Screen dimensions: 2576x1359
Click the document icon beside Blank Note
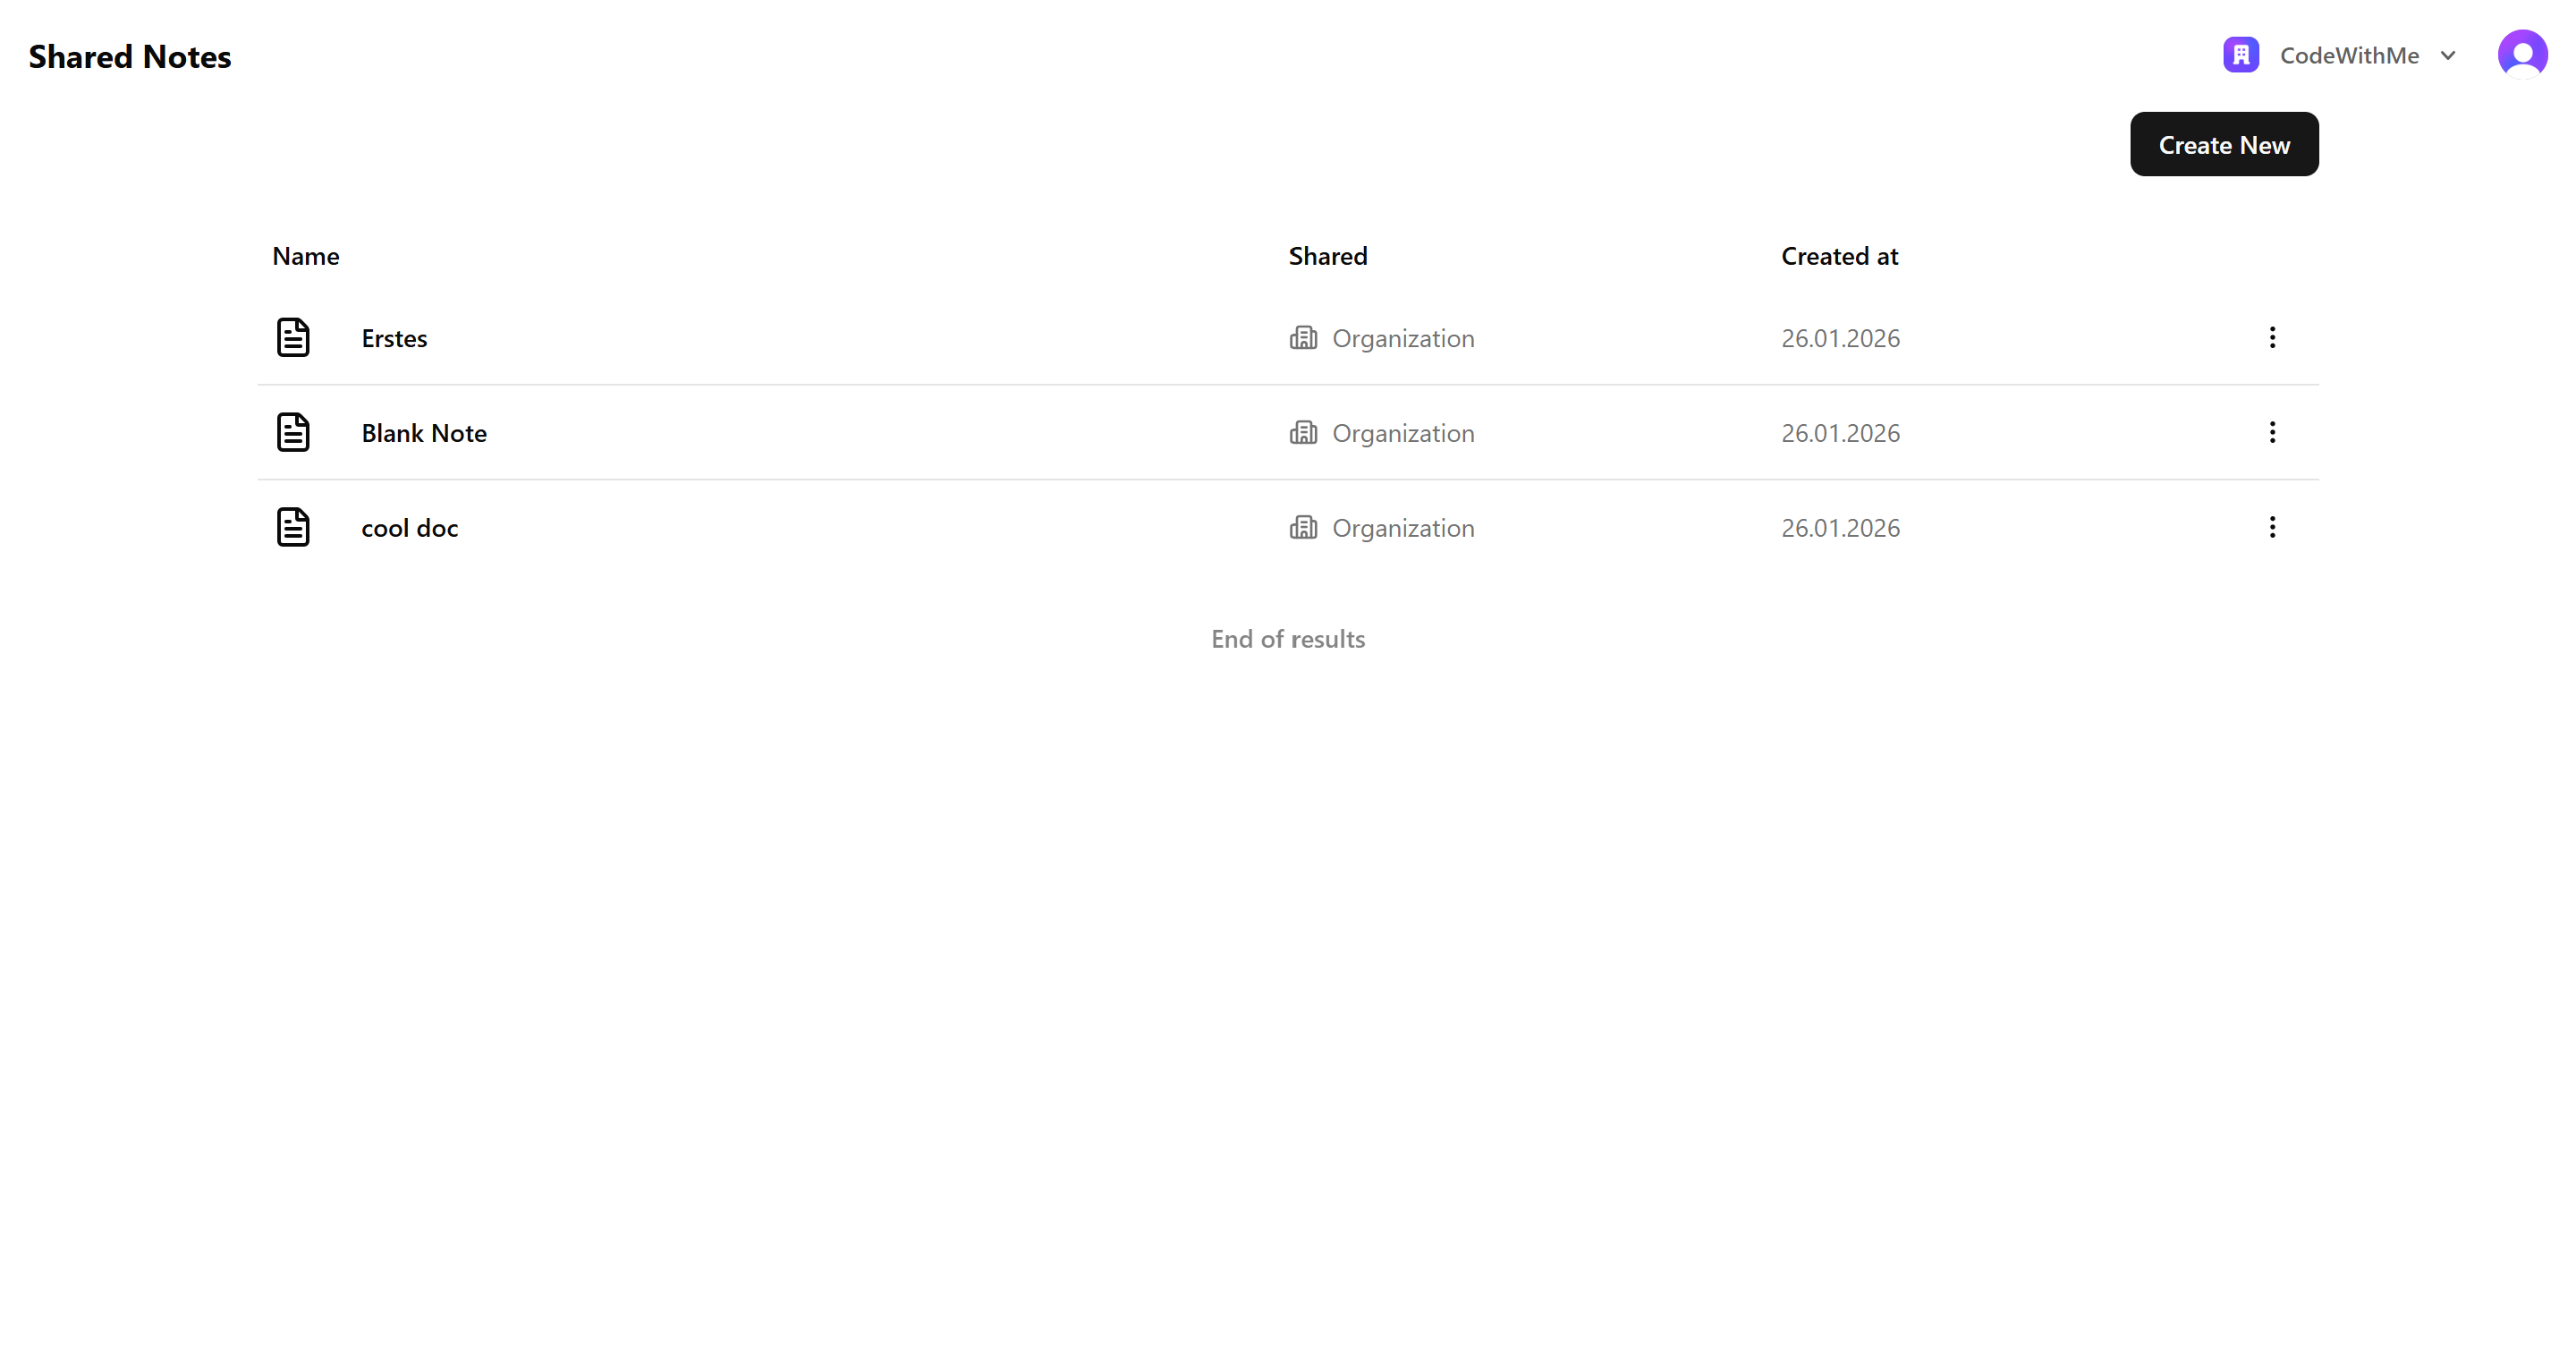(293, 433)
